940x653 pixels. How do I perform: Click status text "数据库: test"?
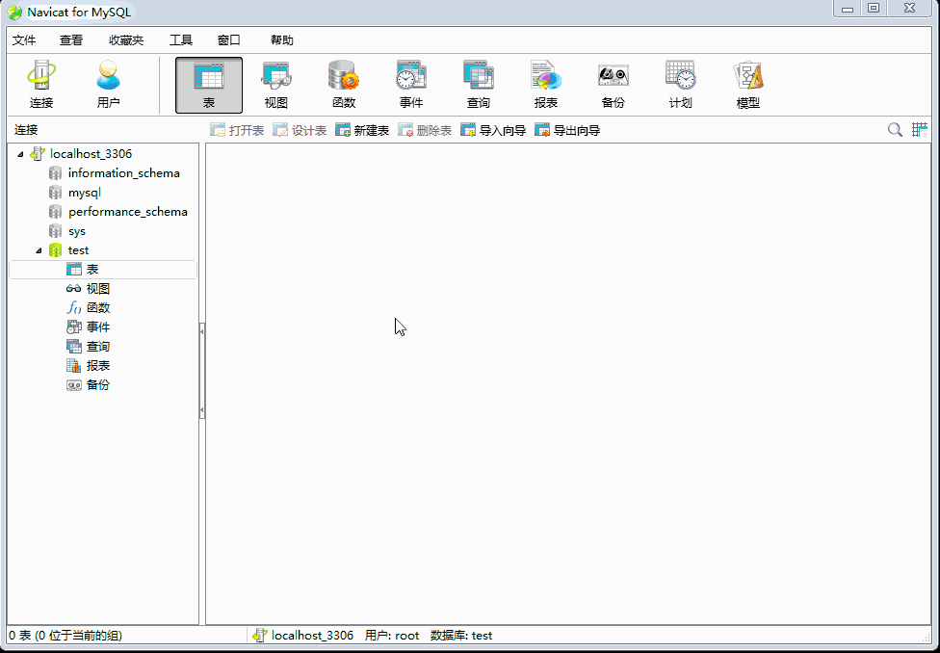click(461, 636)
